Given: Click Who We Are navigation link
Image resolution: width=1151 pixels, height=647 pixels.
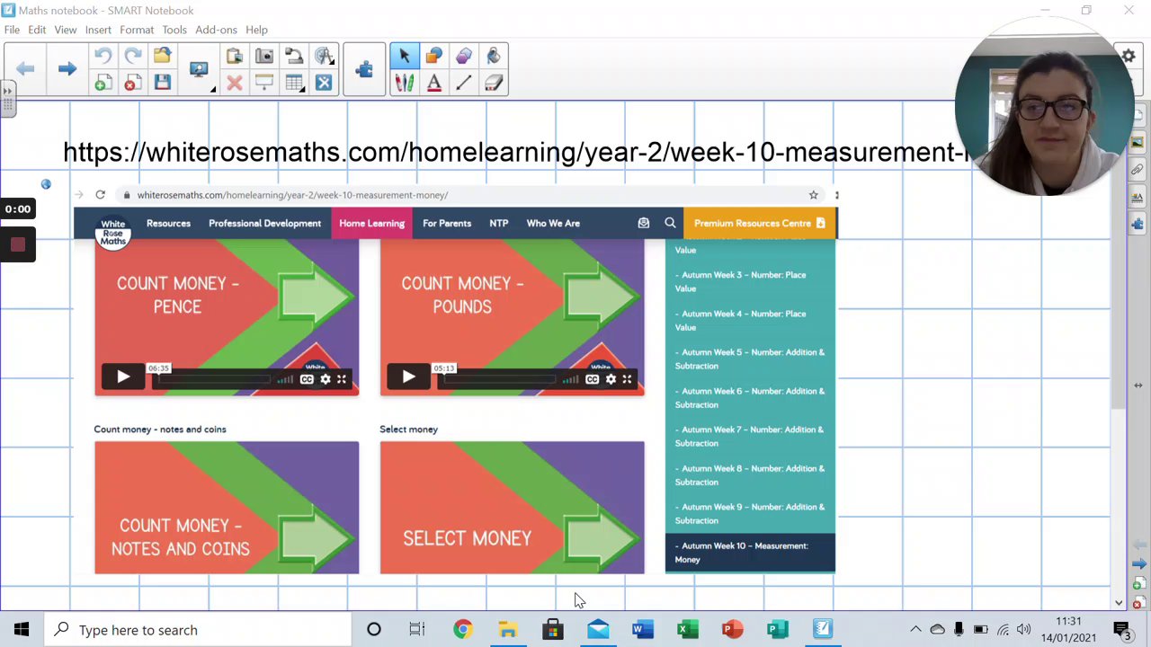Looking at the screenshot, I should (x=553, y=223).
